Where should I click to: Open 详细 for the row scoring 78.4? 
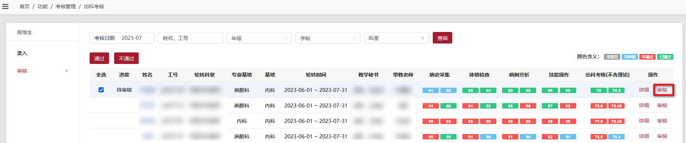[644, 136]
